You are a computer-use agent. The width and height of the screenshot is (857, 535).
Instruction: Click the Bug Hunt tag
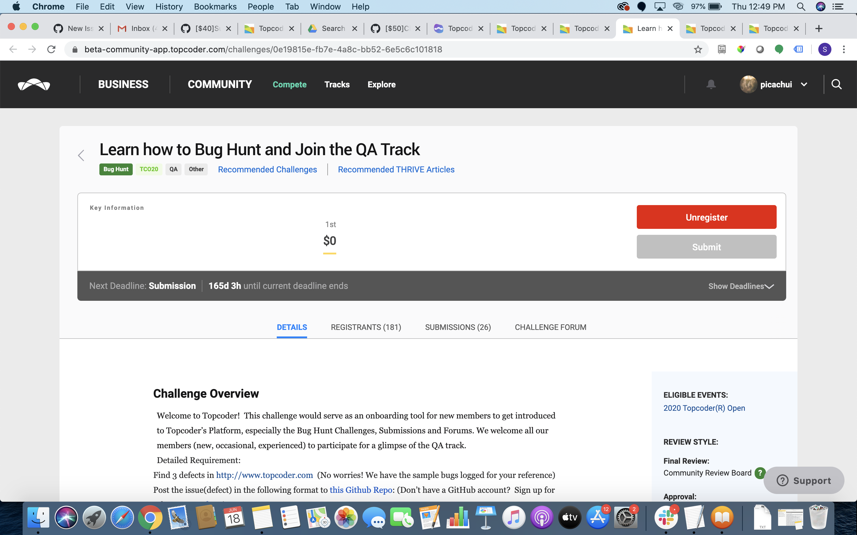tap(116, 169)
